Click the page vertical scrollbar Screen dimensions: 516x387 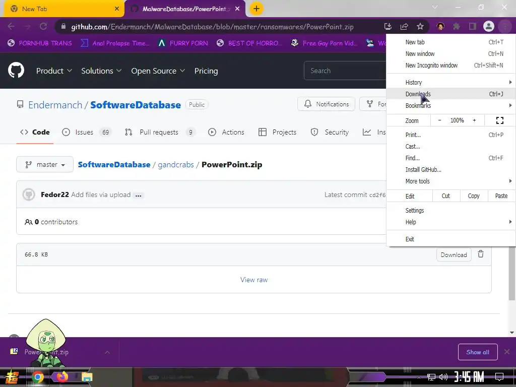pos(512,273)
